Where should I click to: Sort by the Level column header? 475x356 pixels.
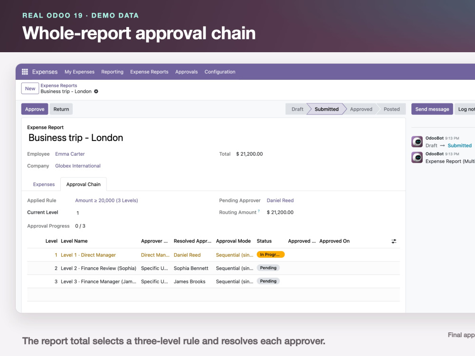click(x=51, y=241)
